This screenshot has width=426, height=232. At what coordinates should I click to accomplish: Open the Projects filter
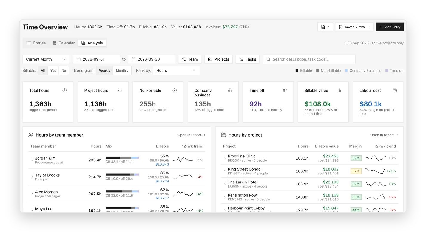point(219,59)
